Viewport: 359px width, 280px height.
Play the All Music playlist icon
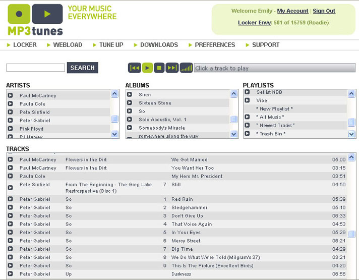[x=247, y=117]
